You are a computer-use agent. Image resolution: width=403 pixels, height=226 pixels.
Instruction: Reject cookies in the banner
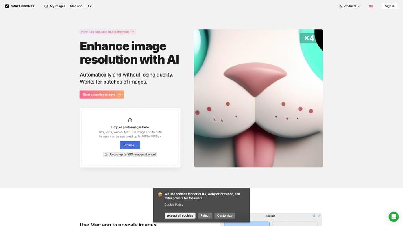tap(205, 215)
